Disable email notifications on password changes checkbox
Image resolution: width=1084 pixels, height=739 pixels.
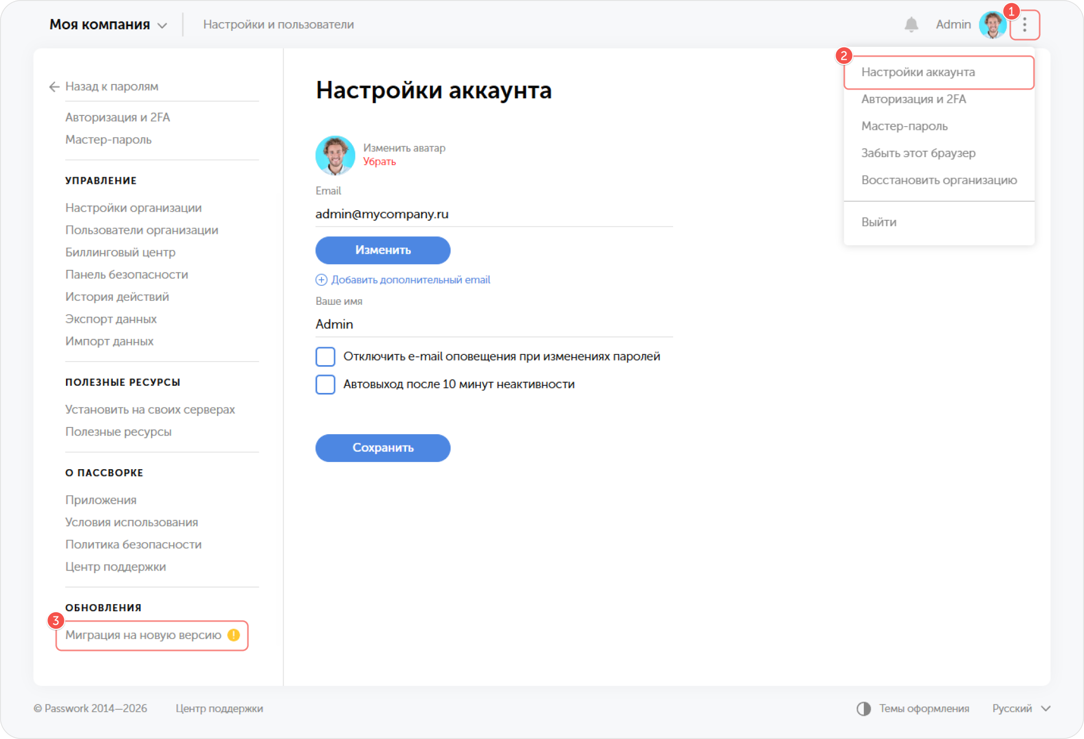pyautogui.click(x=325, y=356)
